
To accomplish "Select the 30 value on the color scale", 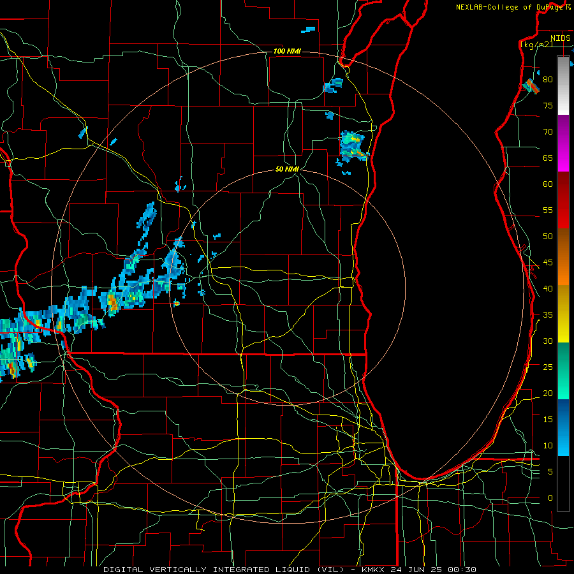I will click(x=548, y=341).
